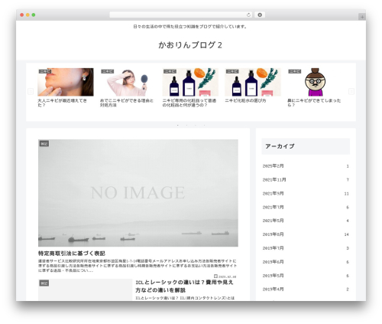382x324 pixels.
Task: Select the last carousel pagination dot
Action: click(204, 125)
